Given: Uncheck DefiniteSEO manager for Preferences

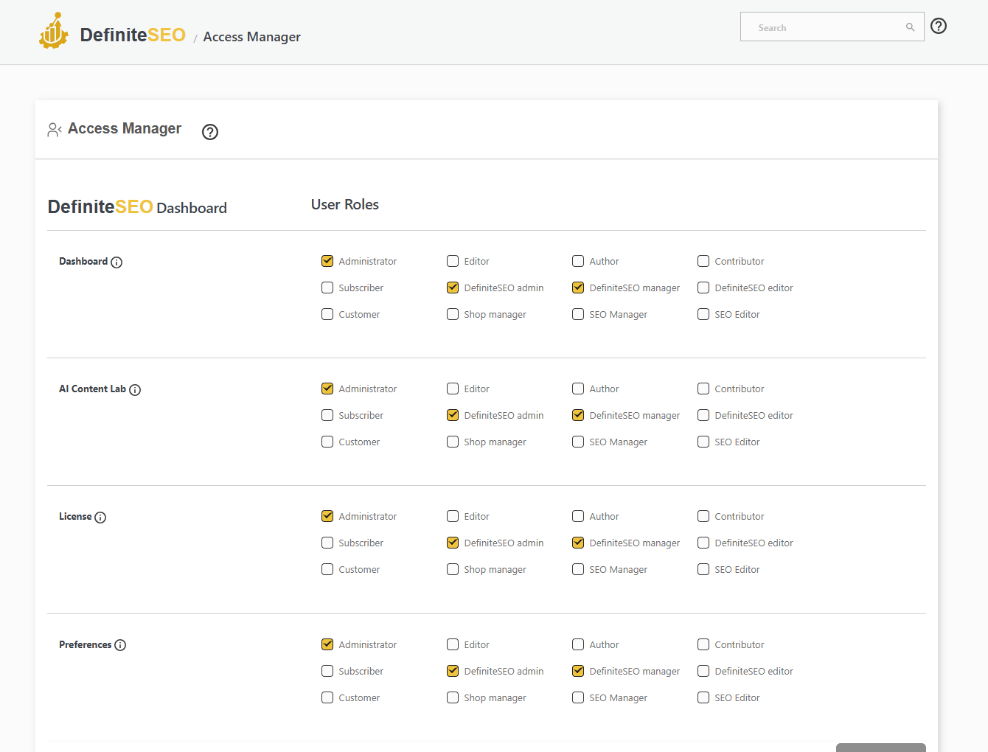Looking at the screenshot, I should point(578,671).
